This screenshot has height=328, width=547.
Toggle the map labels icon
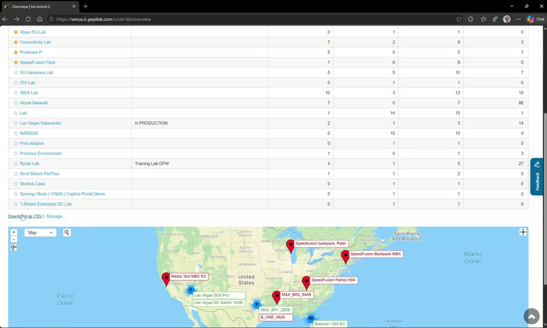point(13,248)
